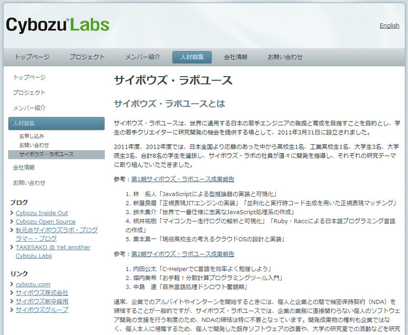Visit the サイボウズ新卒採用 link

pos(42,301)
